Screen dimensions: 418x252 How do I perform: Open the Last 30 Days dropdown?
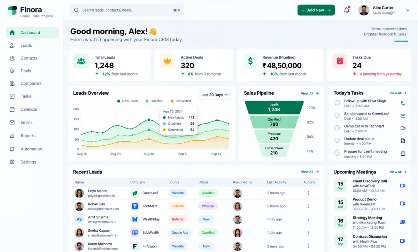(215, 95)
